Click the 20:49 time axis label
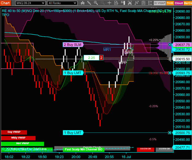This screenshot has height=160, width=192. pos(92,157)
